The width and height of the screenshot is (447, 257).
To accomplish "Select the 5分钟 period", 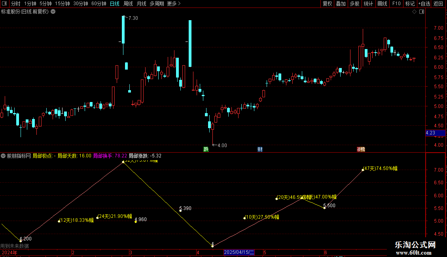I will tap(45, 4).
